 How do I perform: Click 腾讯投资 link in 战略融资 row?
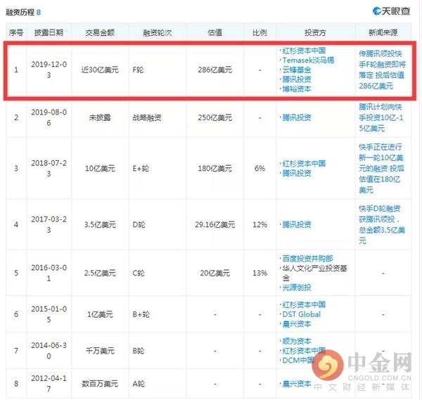pos(297,117)
